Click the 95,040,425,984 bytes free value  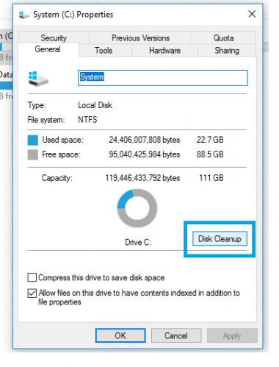coord(145,154)
